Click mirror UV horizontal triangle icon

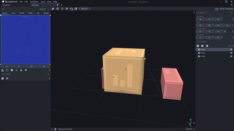[21, 70]
